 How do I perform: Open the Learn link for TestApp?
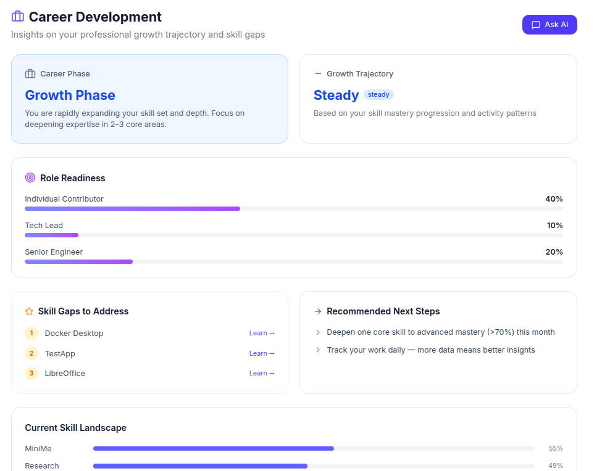262,353
